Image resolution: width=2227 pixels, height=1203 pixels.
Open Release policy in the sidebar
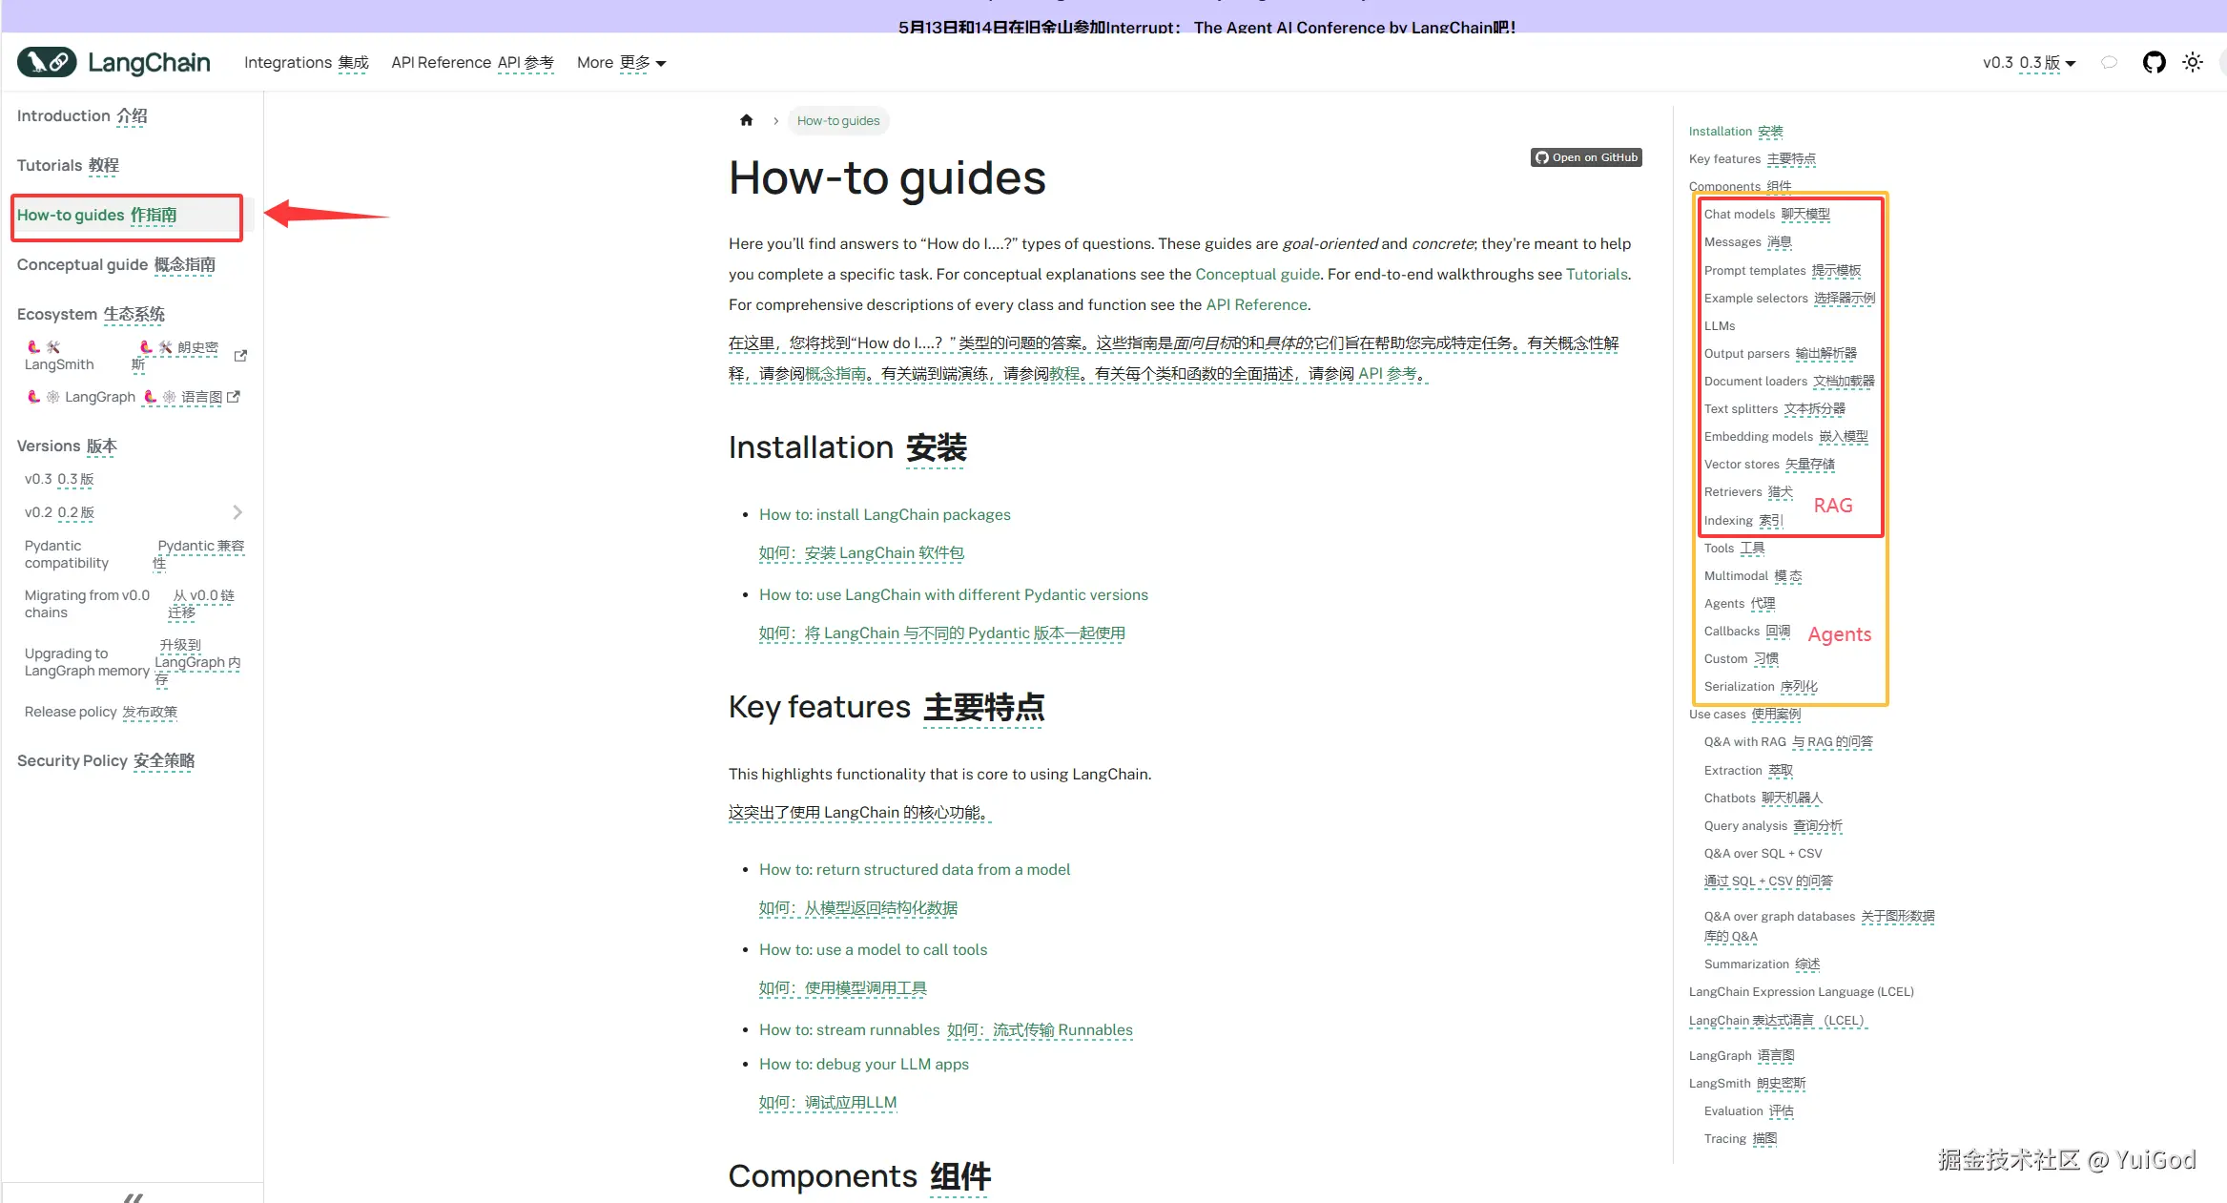[x=101, y=712]
